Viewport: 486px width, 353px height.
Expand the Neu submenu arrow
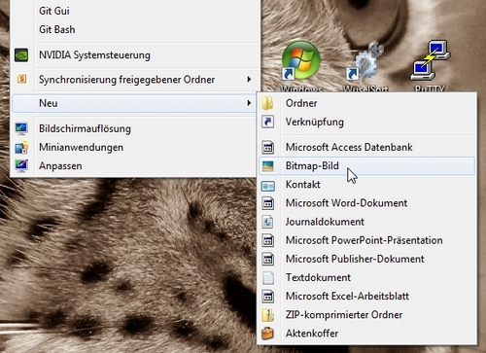pos(249,103)
